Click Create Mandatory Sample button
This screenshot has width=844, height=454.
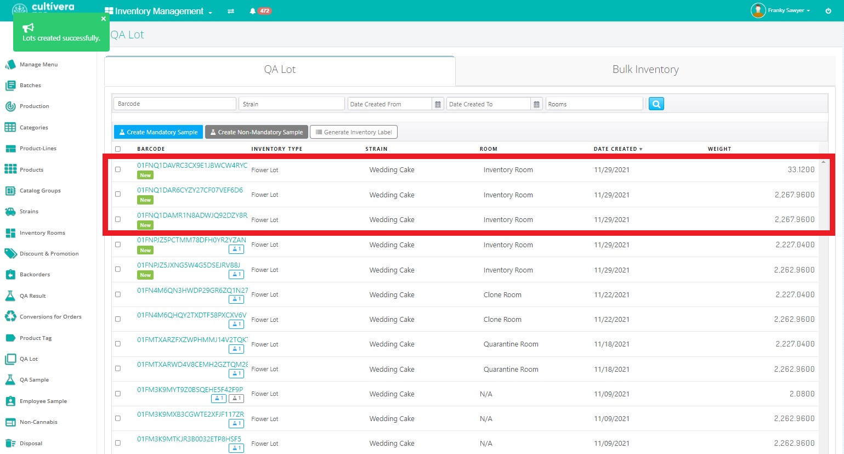tap(158, 132)
